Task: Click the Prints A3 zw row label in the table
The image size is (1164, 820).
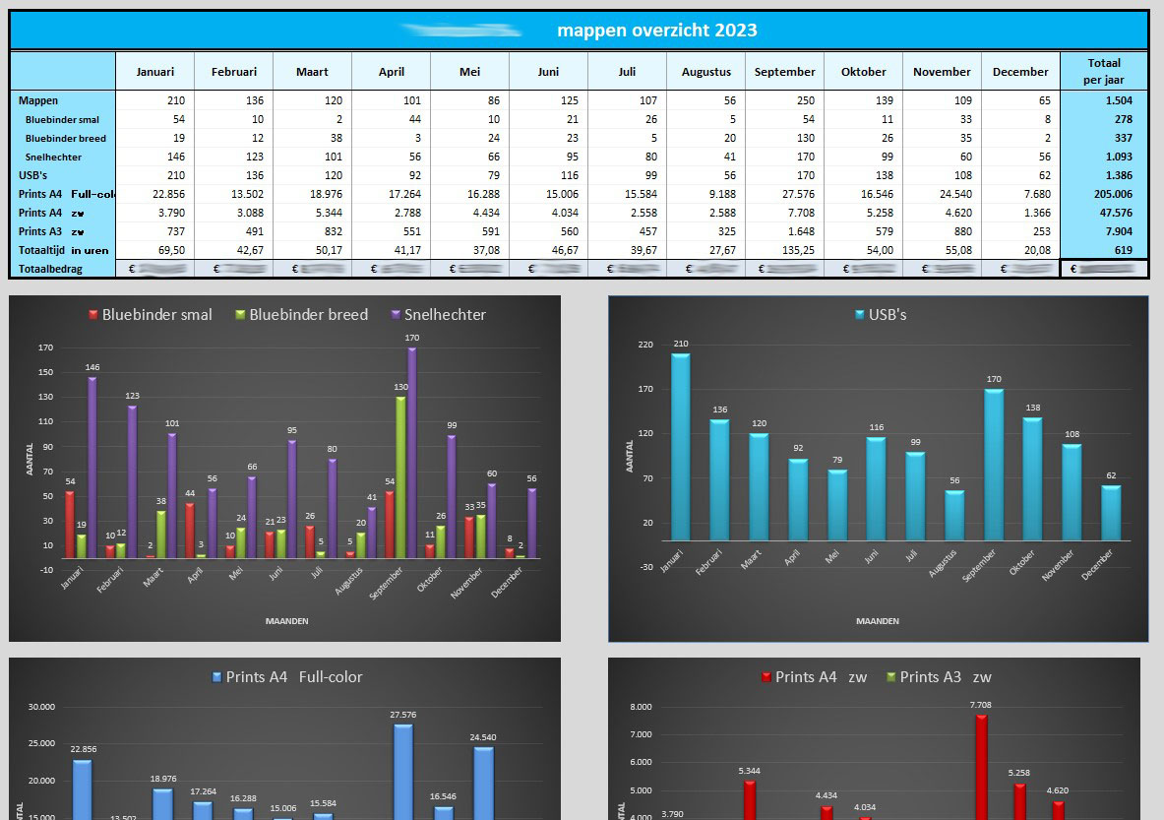Action: pos(51,231)
